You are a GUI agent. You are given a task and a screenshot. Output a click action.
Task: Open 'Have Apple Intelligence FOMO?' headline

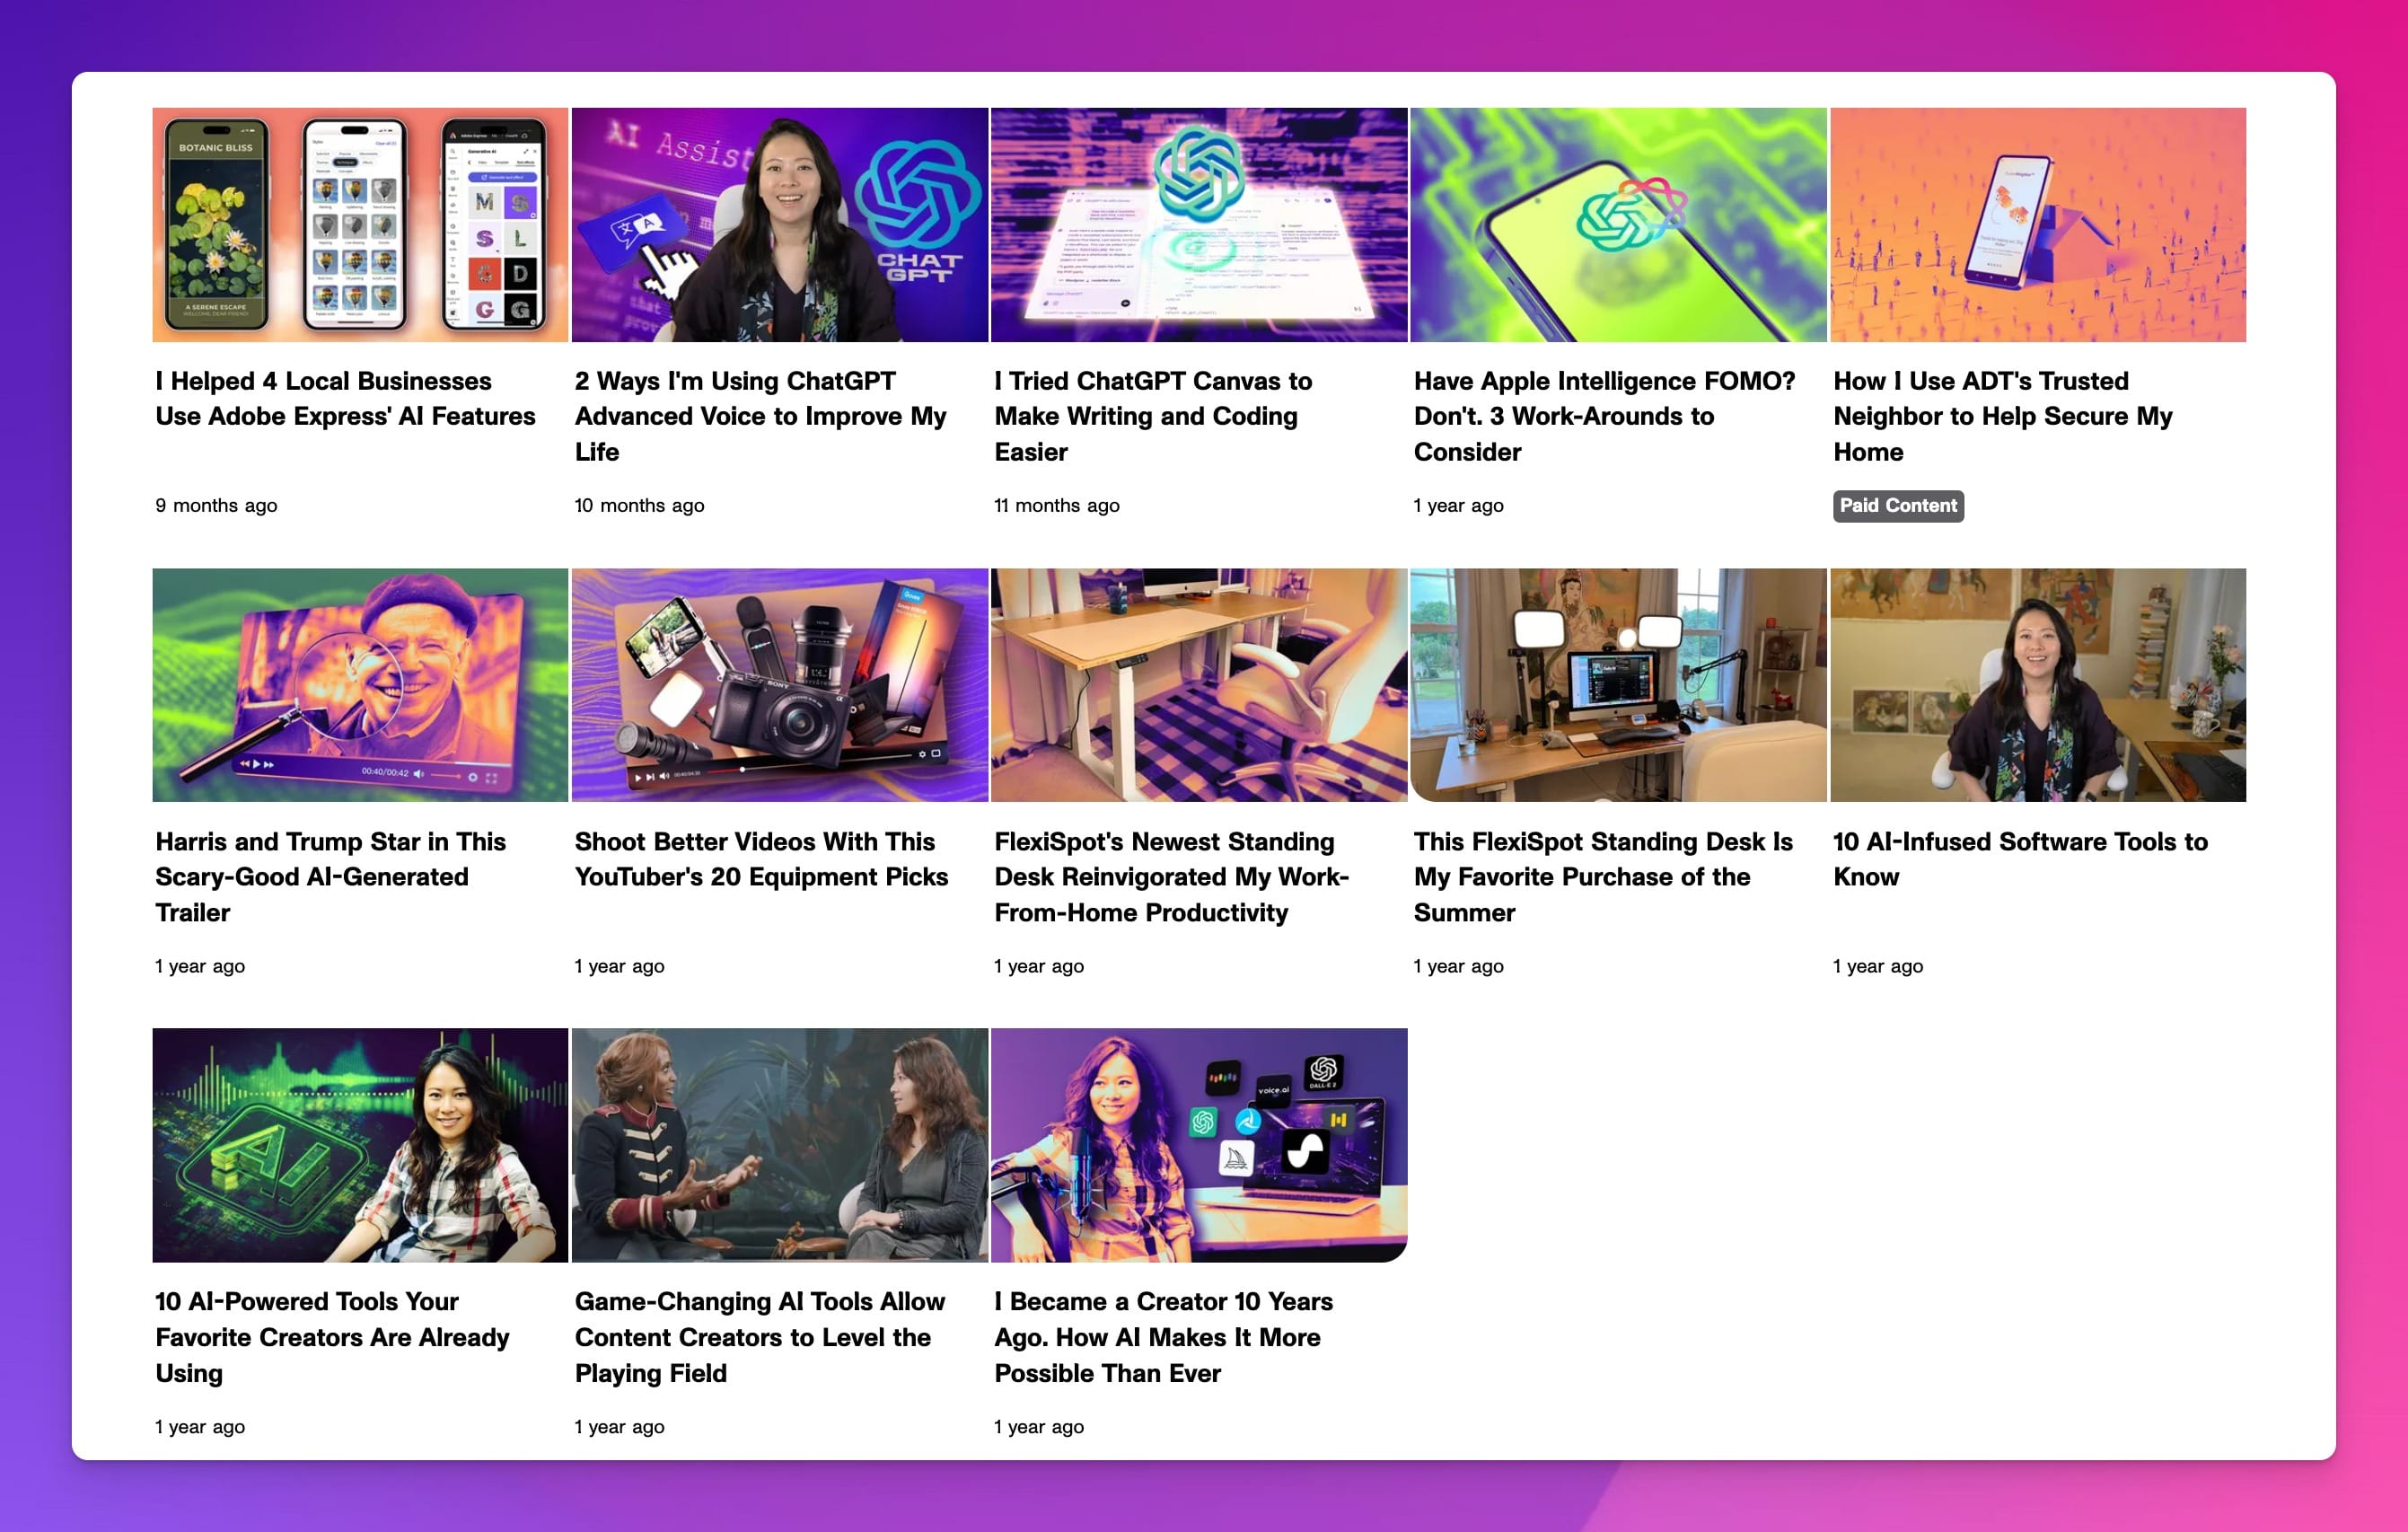pyautogui.click(x=1604, y=416)
